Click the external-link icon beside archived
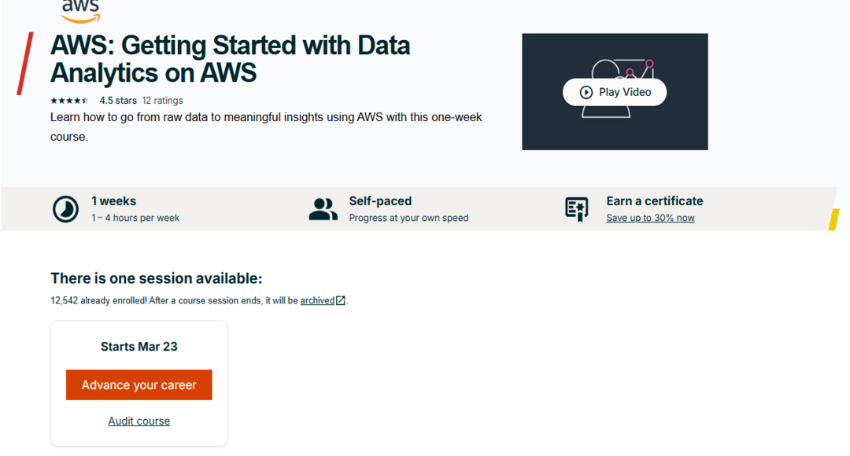 coord(341,300)
